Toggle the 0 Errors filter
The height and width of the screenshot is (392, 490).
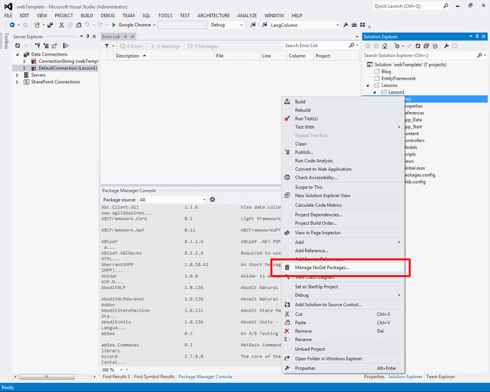click(x=131, y=46)
